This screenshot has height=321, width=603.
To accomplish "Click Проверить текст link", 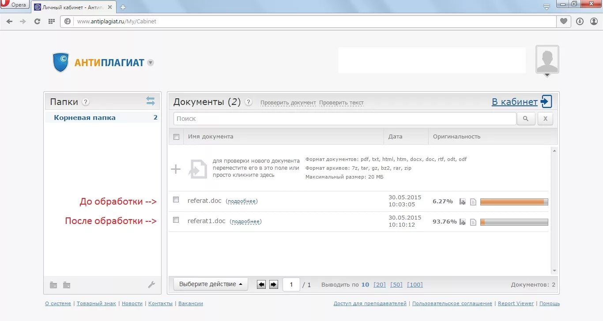I will coord(341,103).
